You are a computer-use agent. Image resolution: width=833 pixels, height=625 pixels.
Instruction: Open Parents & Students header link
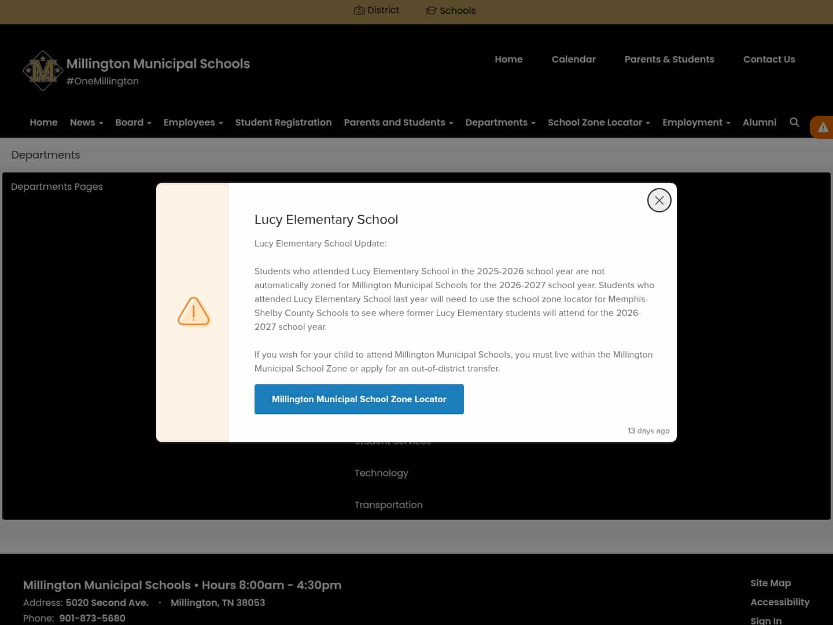pyautogui.click(x=669, y=59)
